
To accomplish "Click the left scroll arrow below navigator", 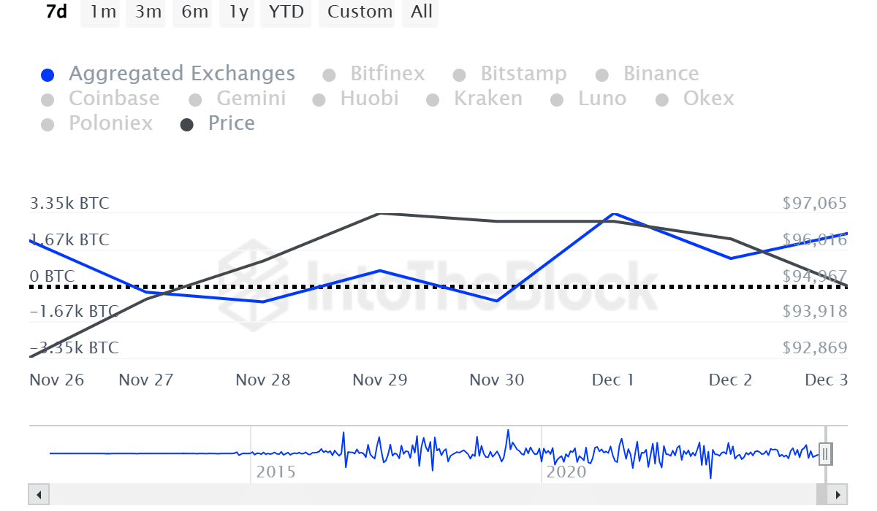I will (x=39, y=493).
